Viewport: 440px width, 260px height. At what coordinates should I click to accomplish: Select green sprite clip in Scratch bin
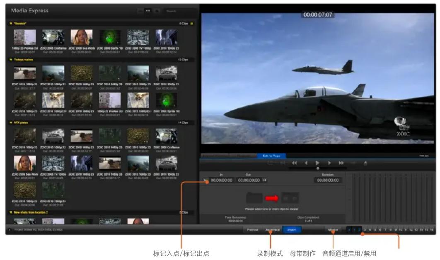pyautogui.click(x=110, y=37)
